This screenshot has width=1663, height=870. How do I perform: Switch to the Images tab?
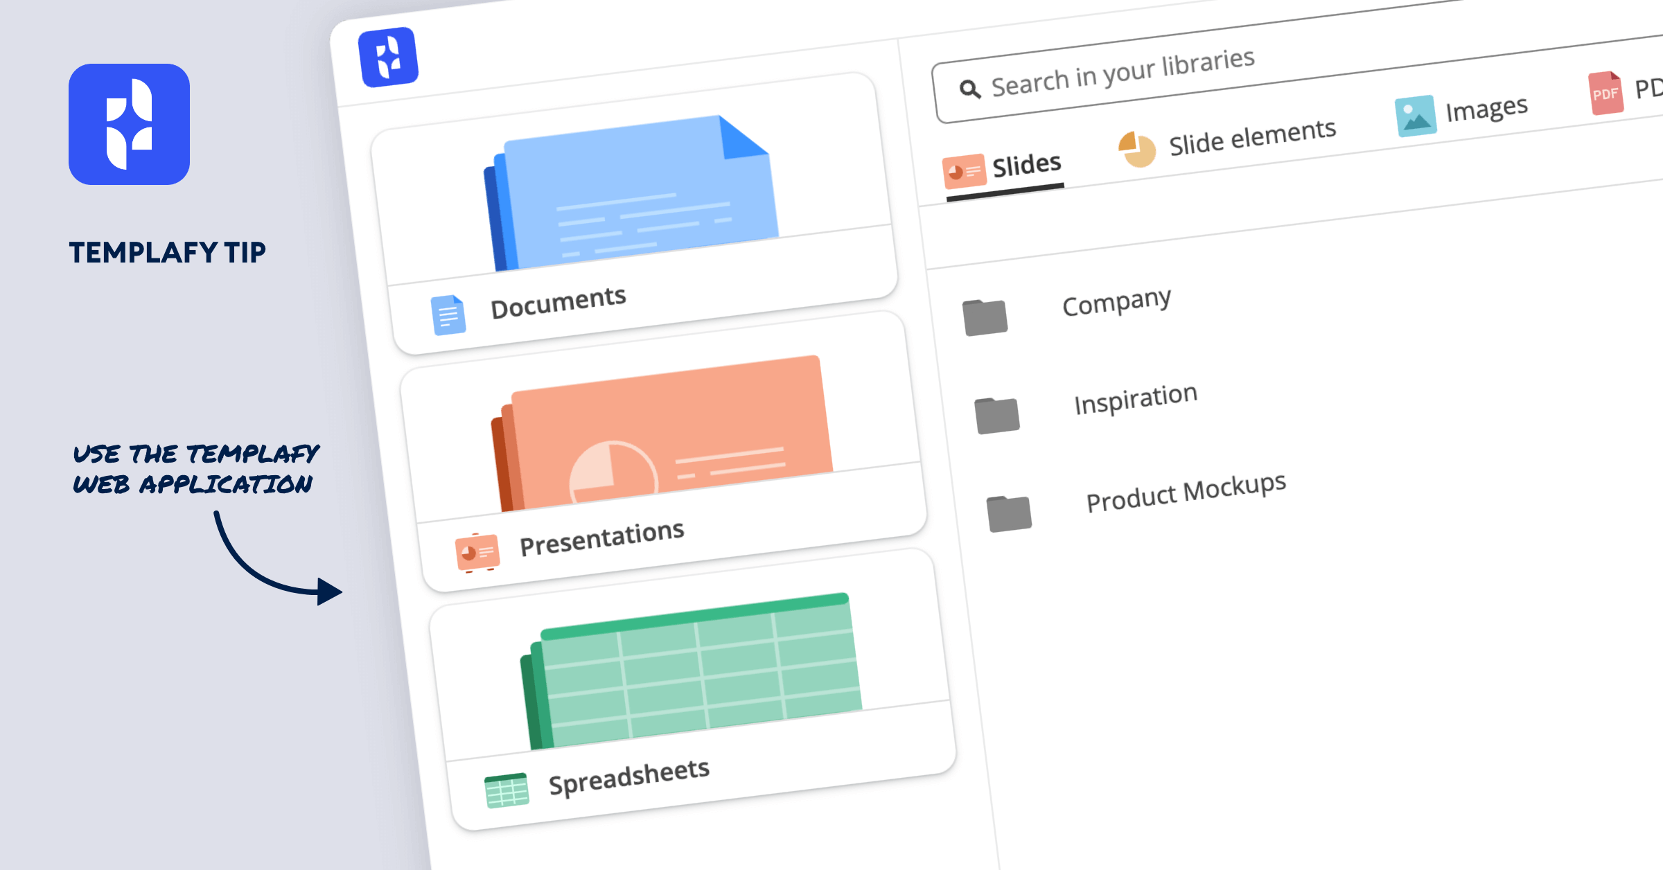pos(1461,114)
